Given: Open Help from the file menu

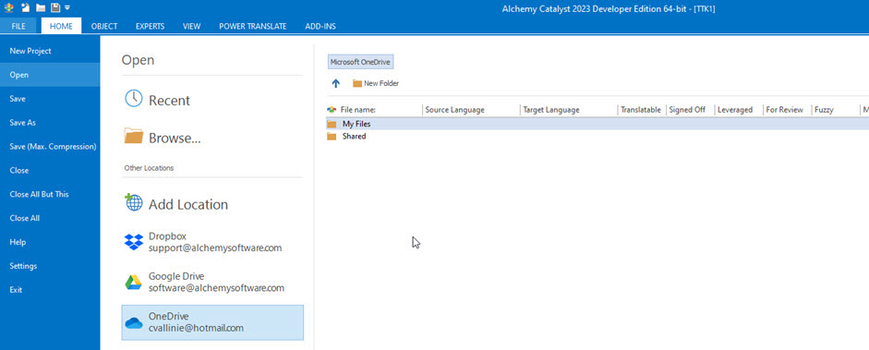Looking at the screenshot, I should tap(50, 242).
